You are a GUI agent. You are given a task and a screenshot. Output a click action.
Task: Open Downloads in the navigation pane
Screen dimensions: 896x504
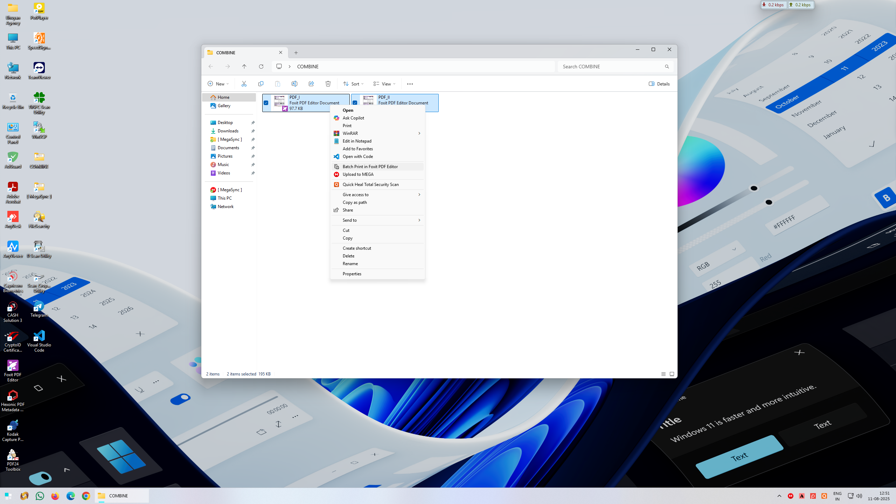[x=229, y=131]
